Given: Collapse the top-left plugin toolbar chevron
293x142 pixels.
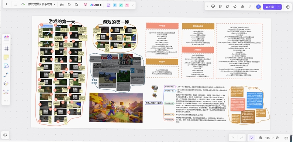Looking at the screenshot, I should coord(133,5).
